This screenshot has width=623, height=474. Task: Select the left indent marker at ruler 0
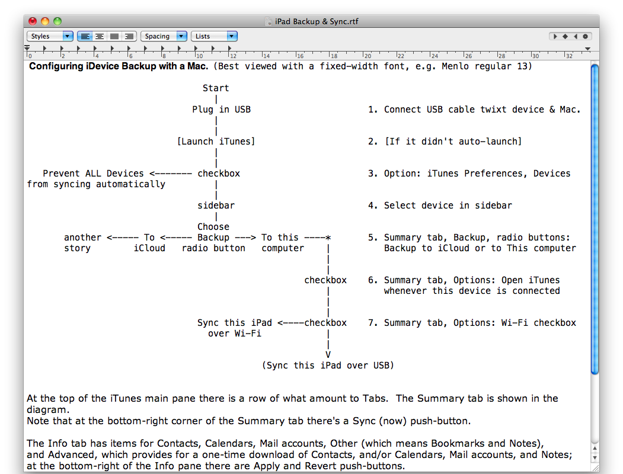click(x=27, y=49)
